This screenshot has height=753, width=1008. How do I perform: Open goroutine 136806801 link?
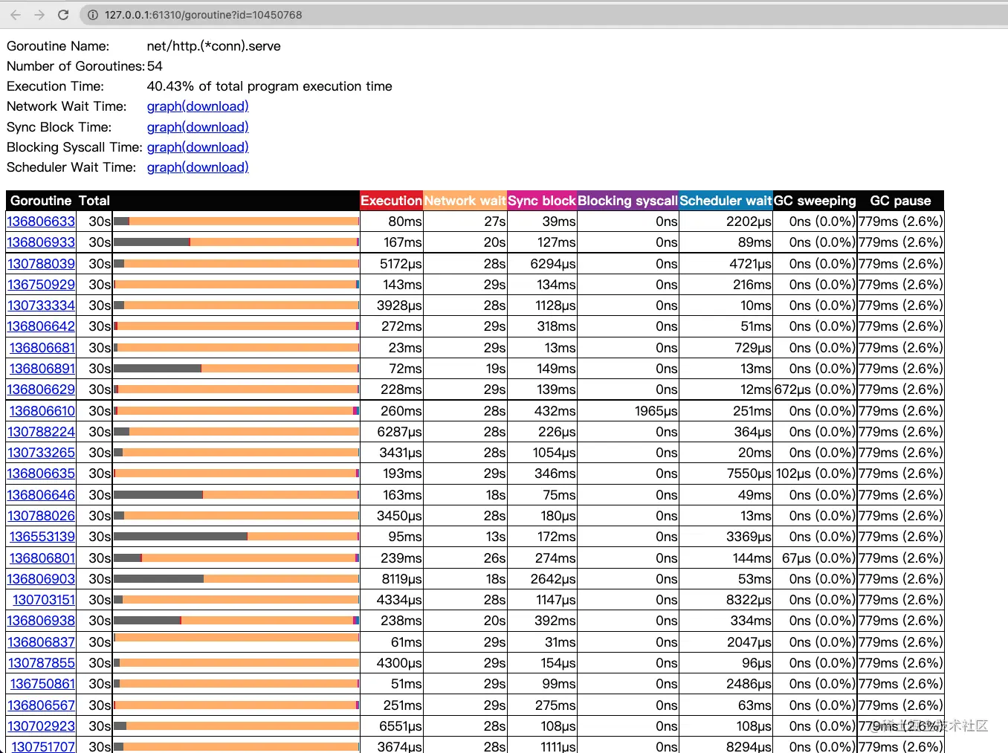[x=42, y=558]
